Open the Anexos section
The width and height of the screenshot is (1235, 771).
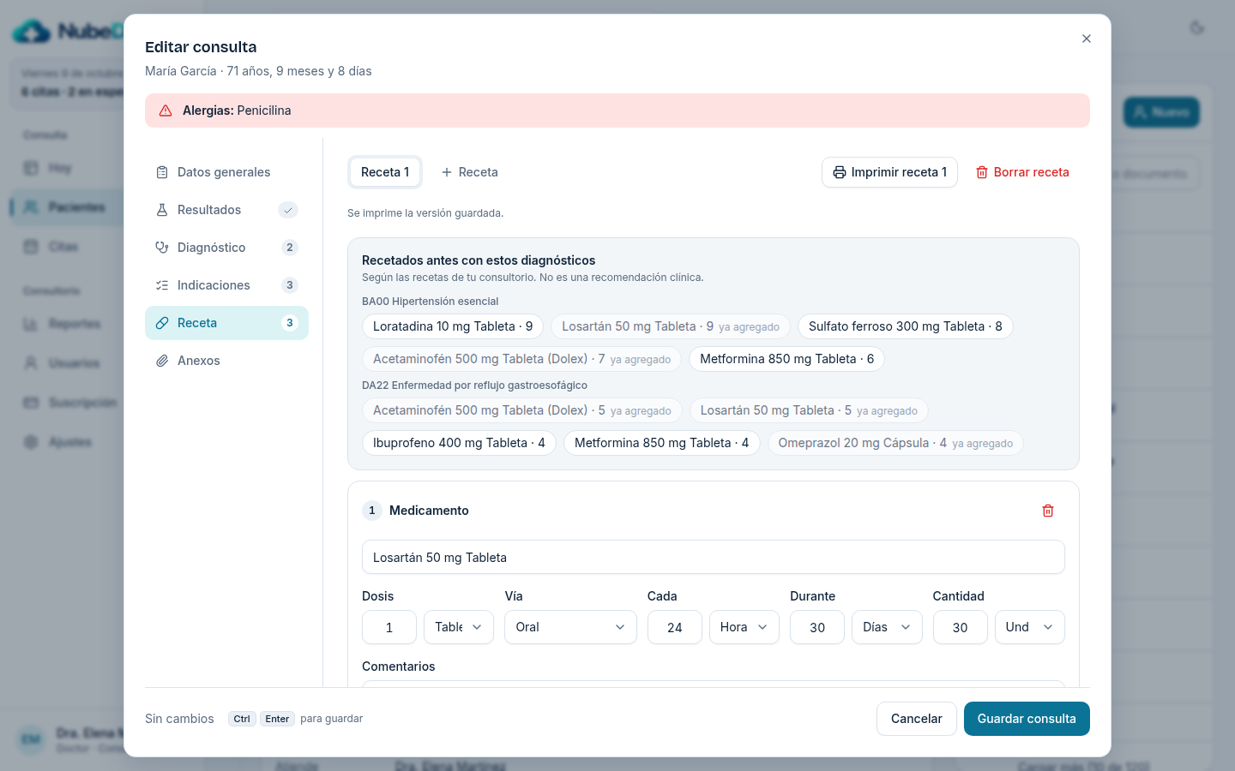tap(226, 361)
